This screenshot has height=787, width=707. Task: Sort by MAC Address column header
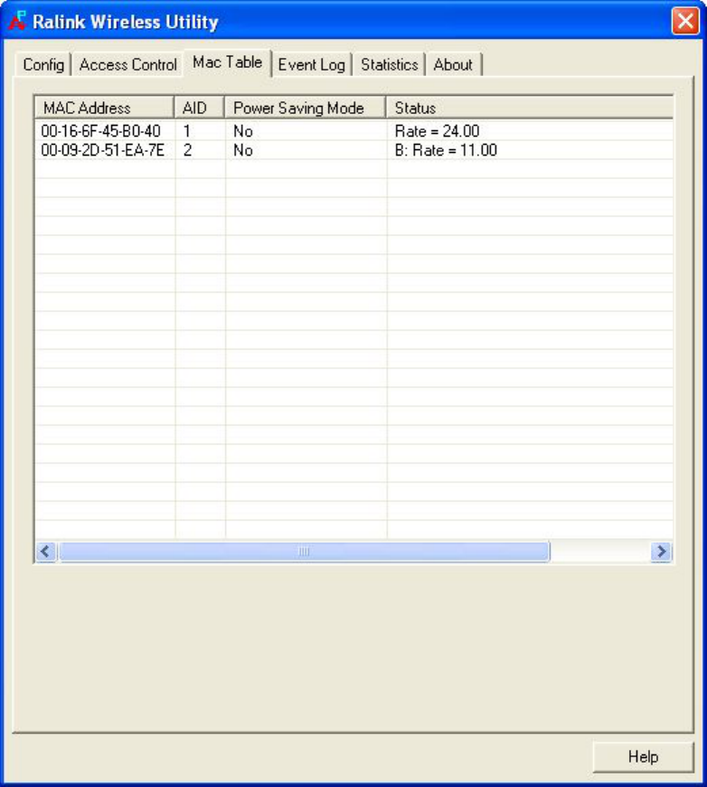click(x=104, y=108)
